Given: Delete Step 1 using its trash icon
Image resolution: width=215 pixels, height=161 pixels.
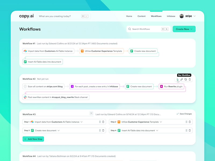Looking at the screenshot, I should [103, 122].
